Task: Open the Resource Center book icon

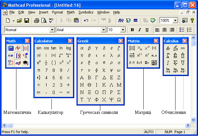Action: (x=185, y=21)
